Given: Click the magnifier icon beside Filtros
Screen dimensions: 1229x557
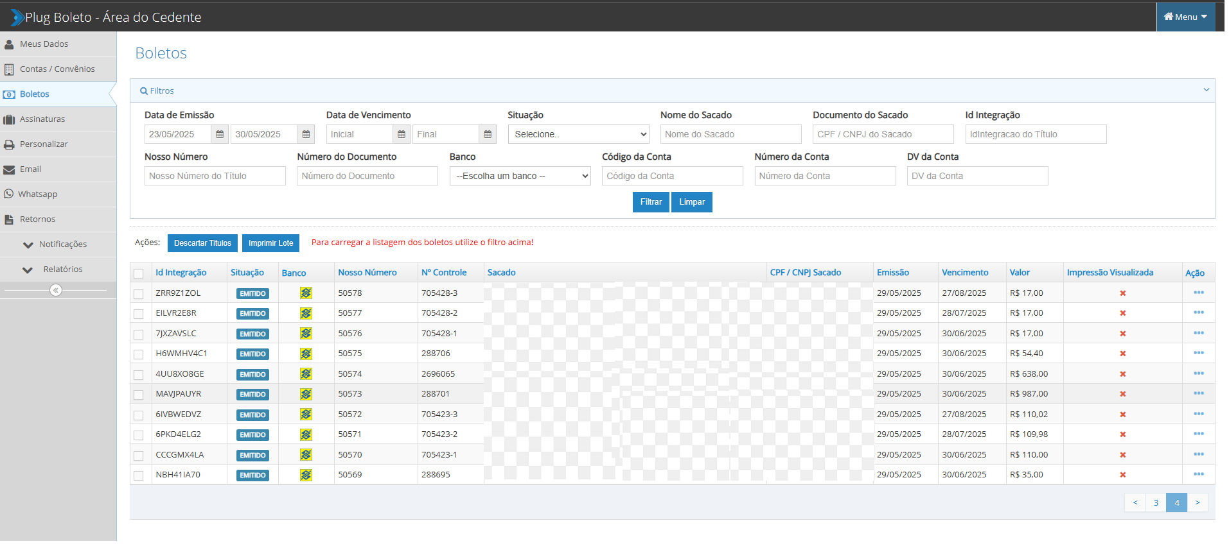Looking at the screenshot, I should [x=144, y=91].
